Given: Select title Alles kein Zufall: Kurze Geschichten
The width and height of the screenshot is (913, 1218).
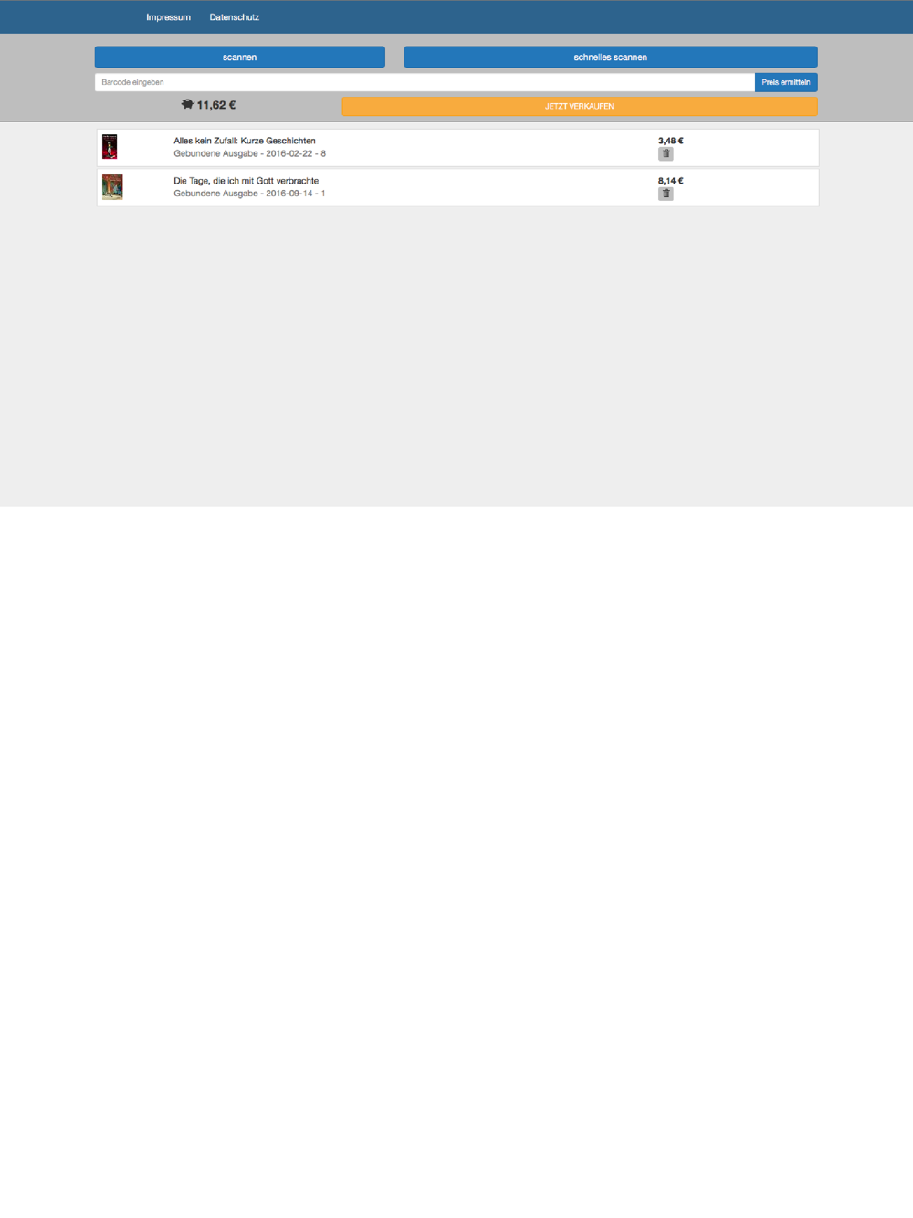Looking at the screenshot, I should point(245,141).
